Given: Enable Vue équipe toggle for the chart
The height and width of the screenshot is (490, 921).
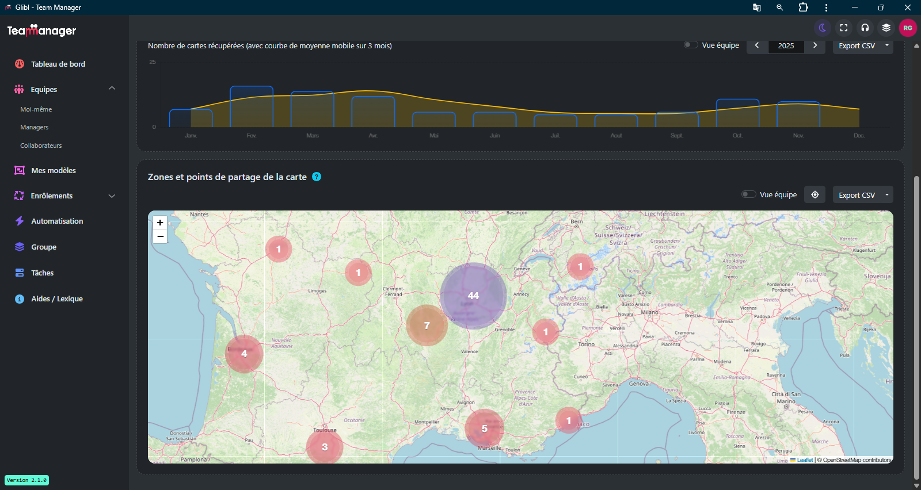Looking at the screenshot, I should (x=691, y=45).
